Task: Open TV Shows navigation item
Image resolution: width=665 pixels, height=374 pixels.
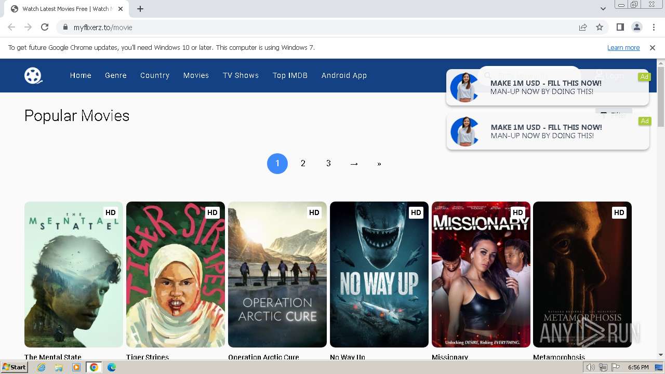Action: coord(241,75)
